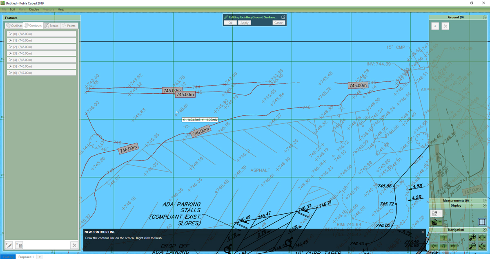The image size is (490, 259).
Task: Click the zoom in magnifier icon
Action: [473, 237]
